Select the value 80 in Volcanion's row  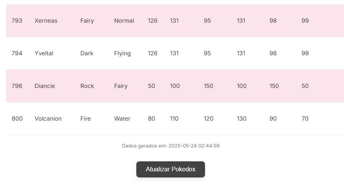152,119
